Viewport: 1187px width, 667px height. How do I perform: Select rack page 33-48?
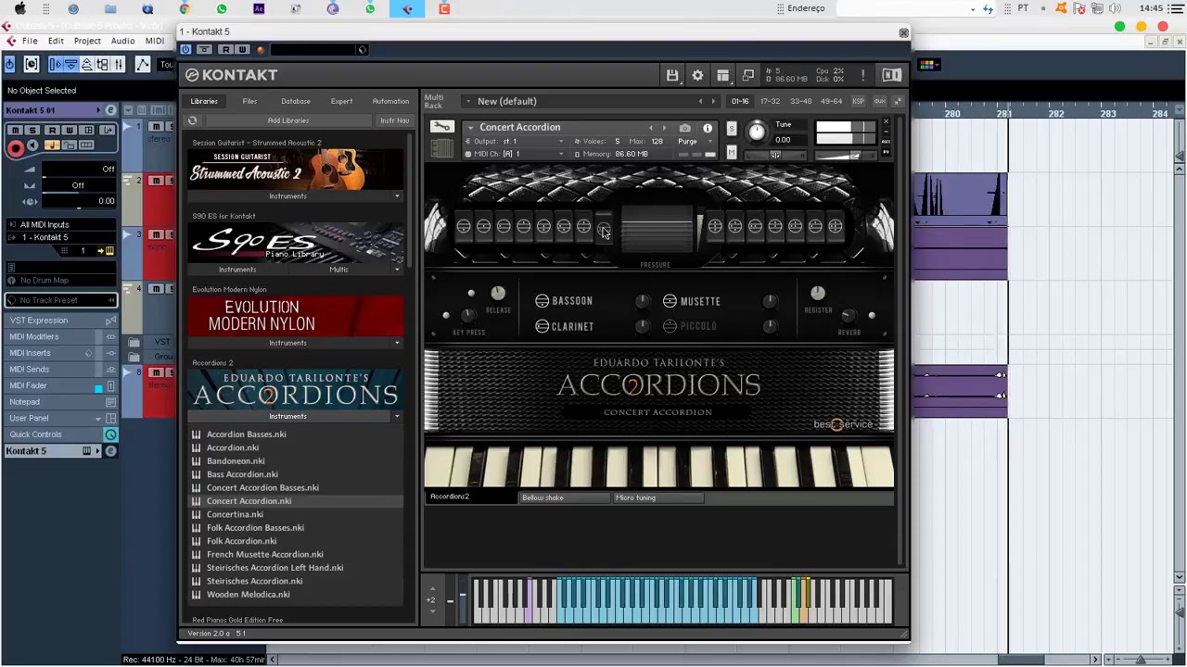(x=800, y=101)
